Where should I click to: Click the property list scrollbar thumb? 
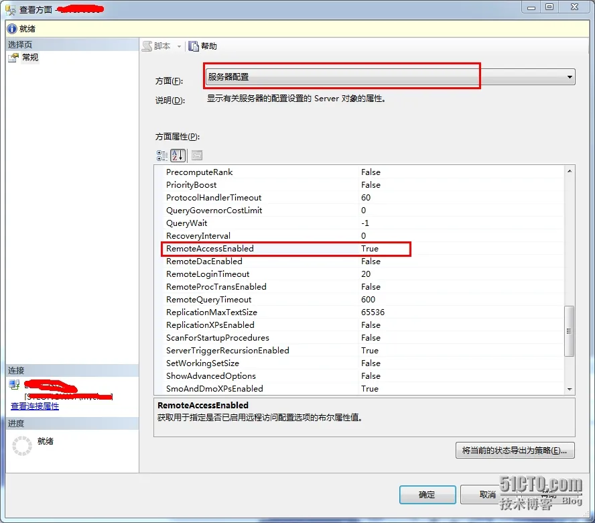(569, 331)
